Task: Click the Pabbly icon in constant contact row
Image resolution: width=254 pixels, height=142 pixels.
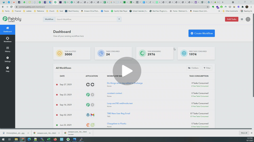Action: [x=88, y=95]
